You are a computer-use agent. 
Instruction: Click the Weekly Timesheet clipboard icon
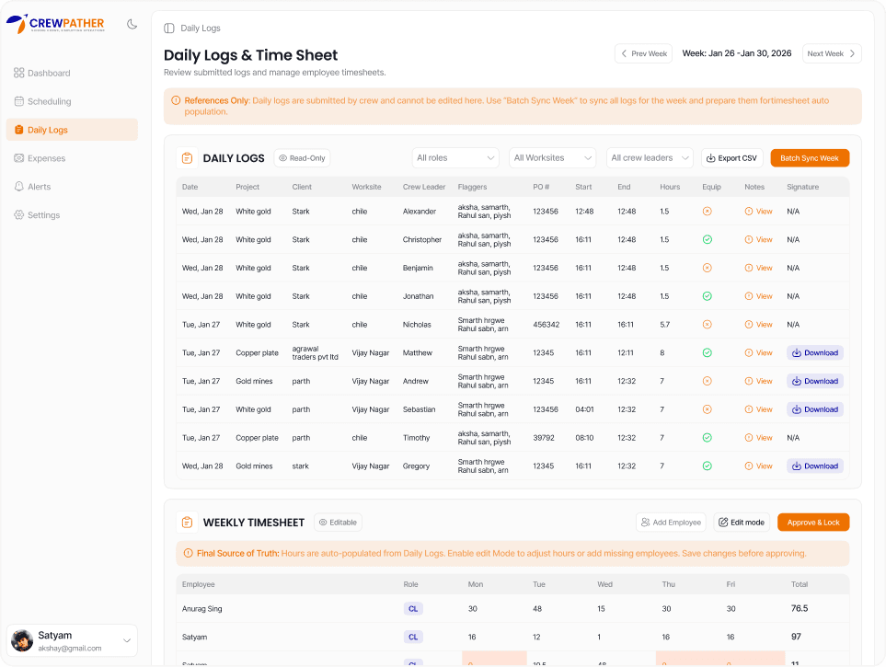pos(187,523)
